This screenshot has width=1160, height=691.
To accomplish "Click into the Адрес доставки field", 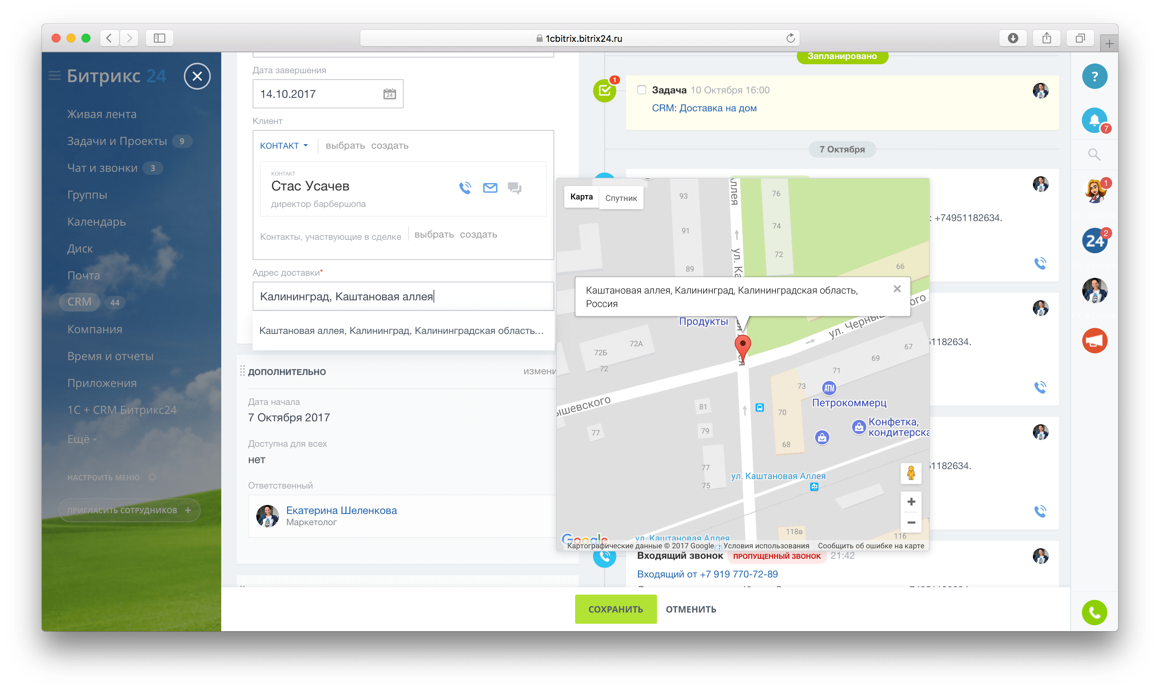I will click(403, 296).
